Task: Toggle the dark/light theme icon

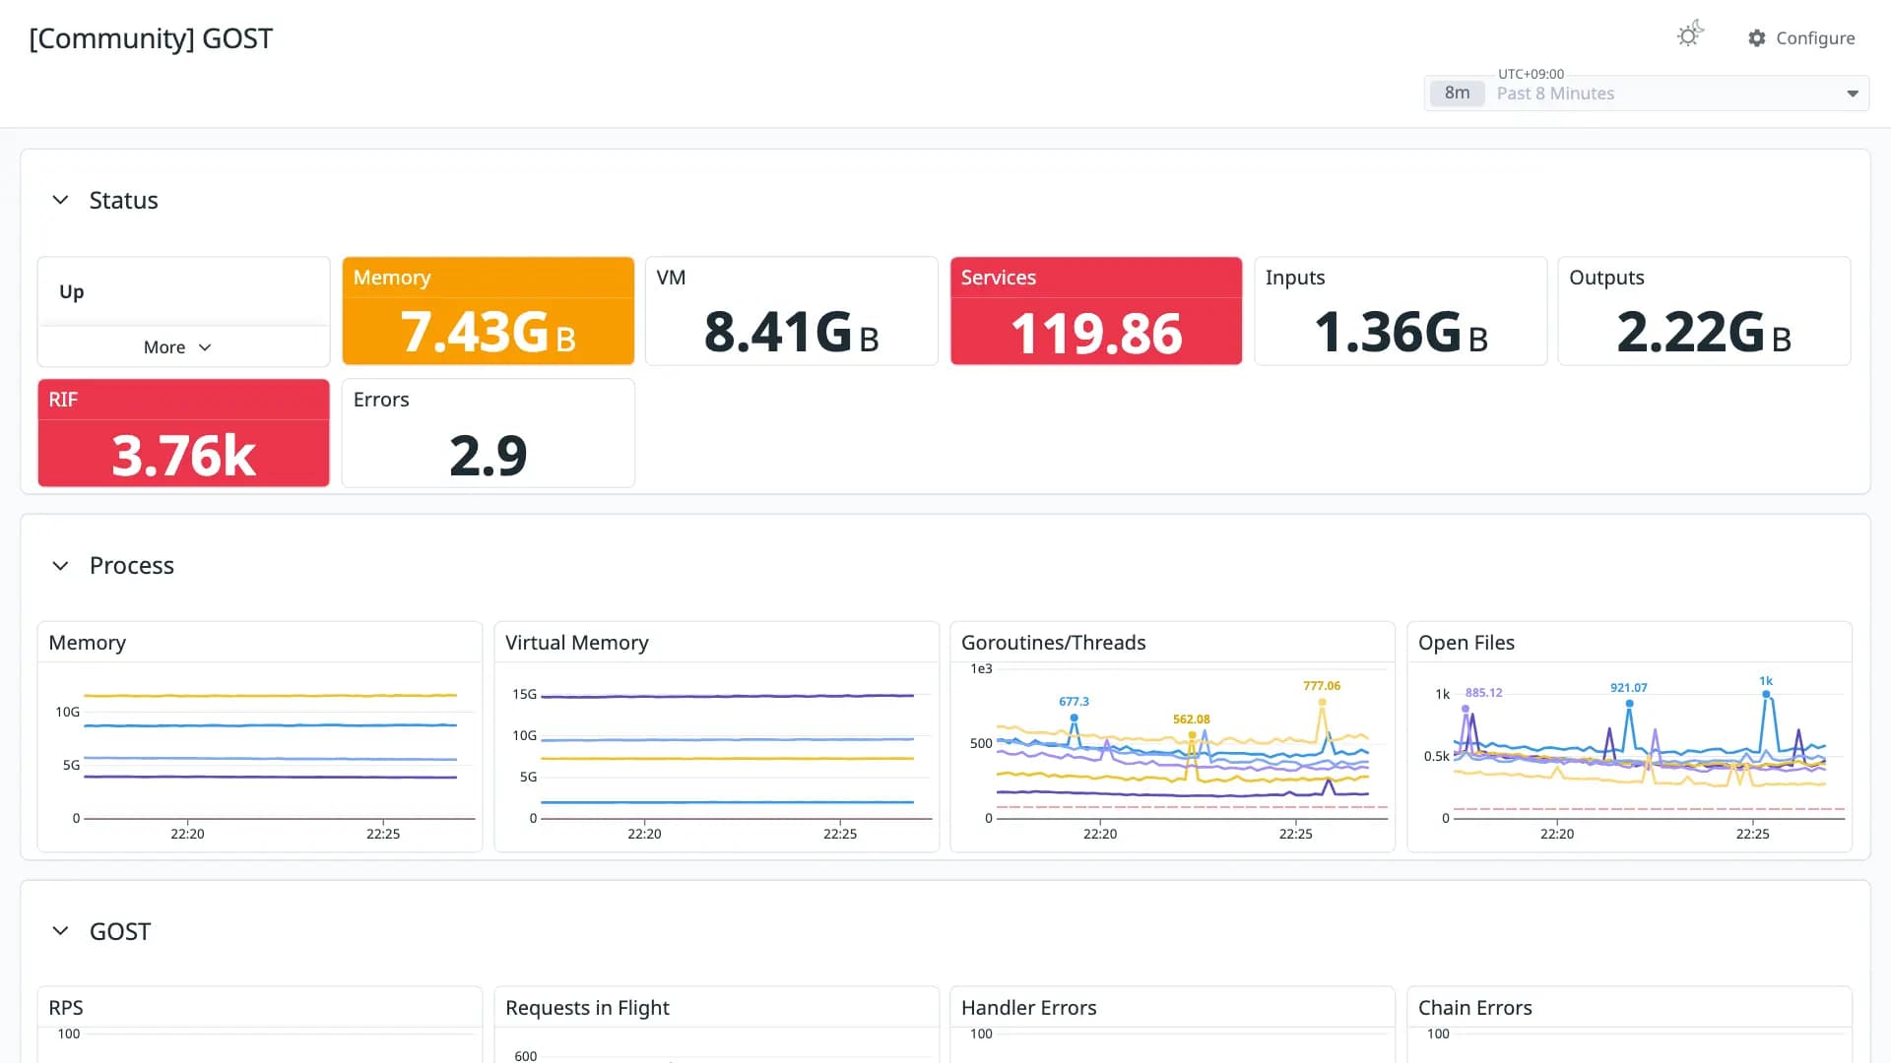Action: point(1690,35)
